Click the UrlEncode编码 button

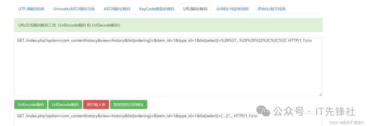pos(31,105)
